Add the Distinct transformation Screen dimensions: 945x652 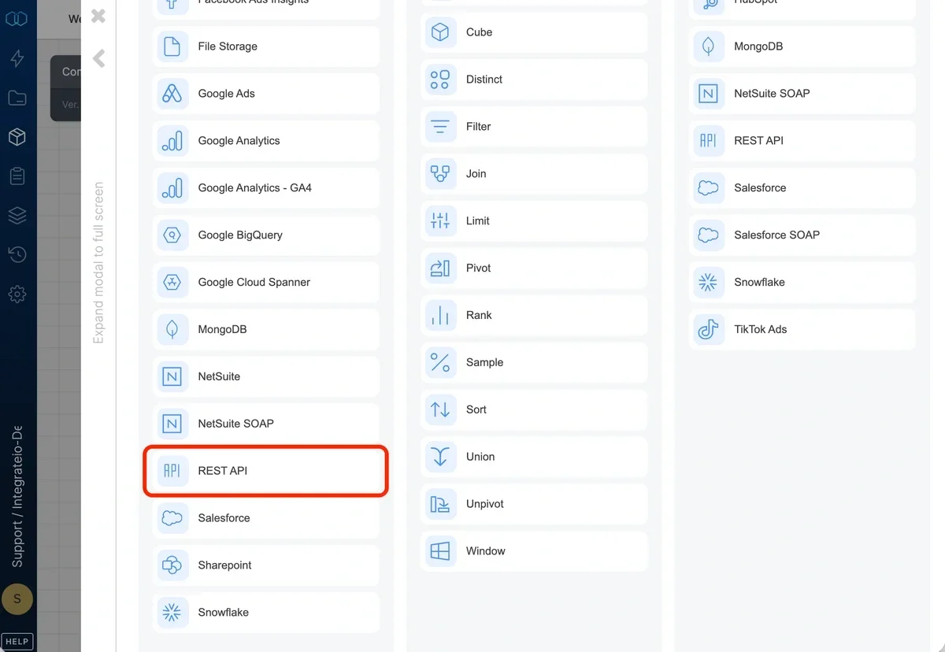534,80
